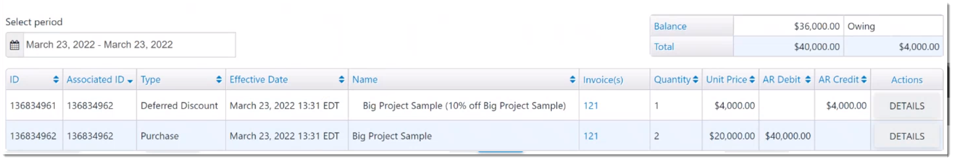Click the date range period field

click(x=129, y=45)
